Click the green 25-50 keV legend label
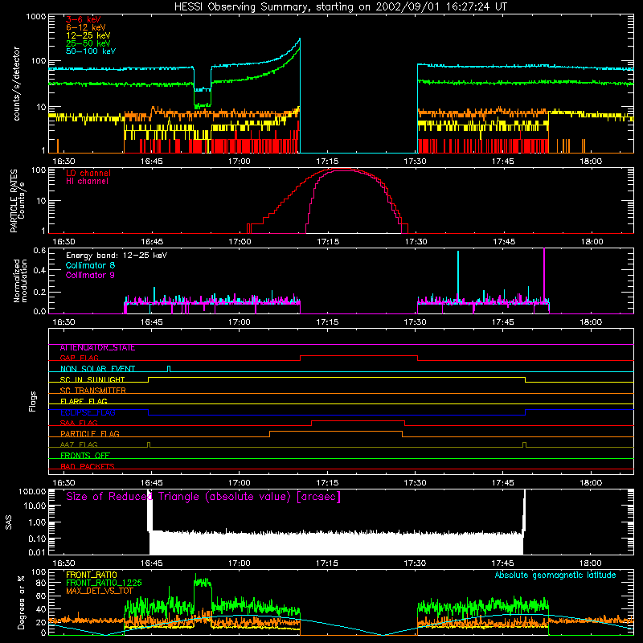 pyautogui.click(x=88, y=43)
